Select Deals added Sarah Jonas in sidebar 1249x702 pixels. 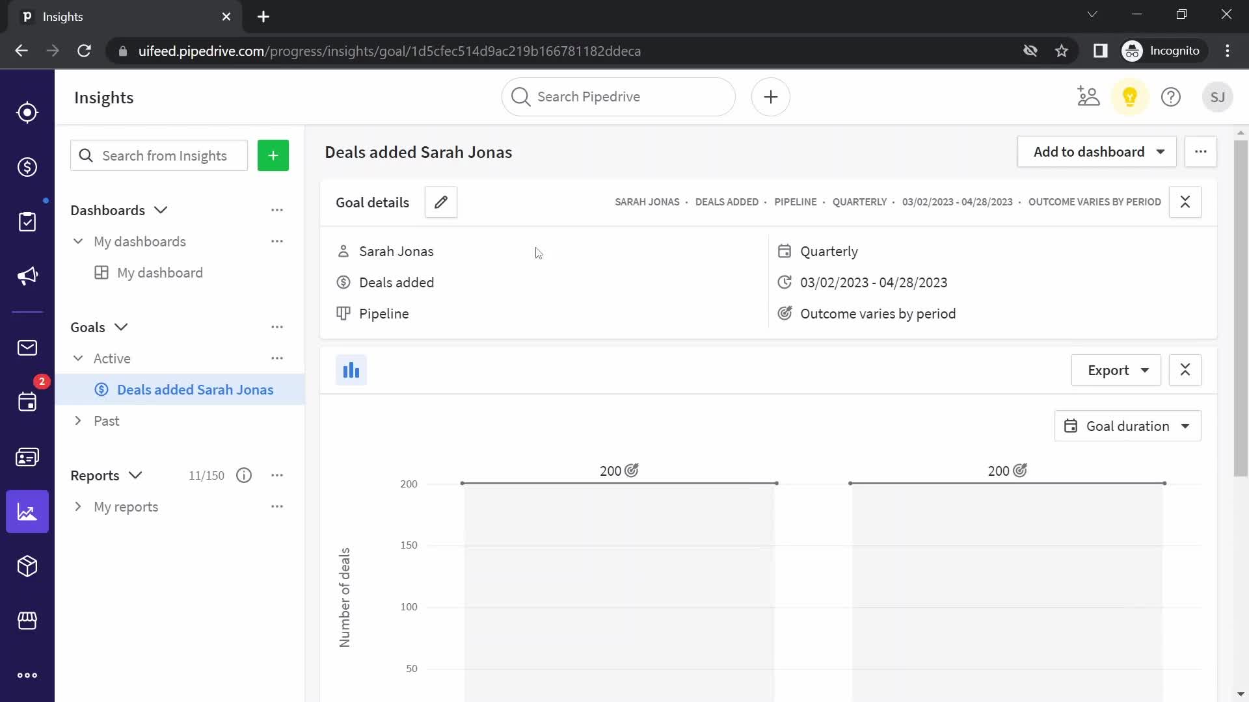point(196,389)
